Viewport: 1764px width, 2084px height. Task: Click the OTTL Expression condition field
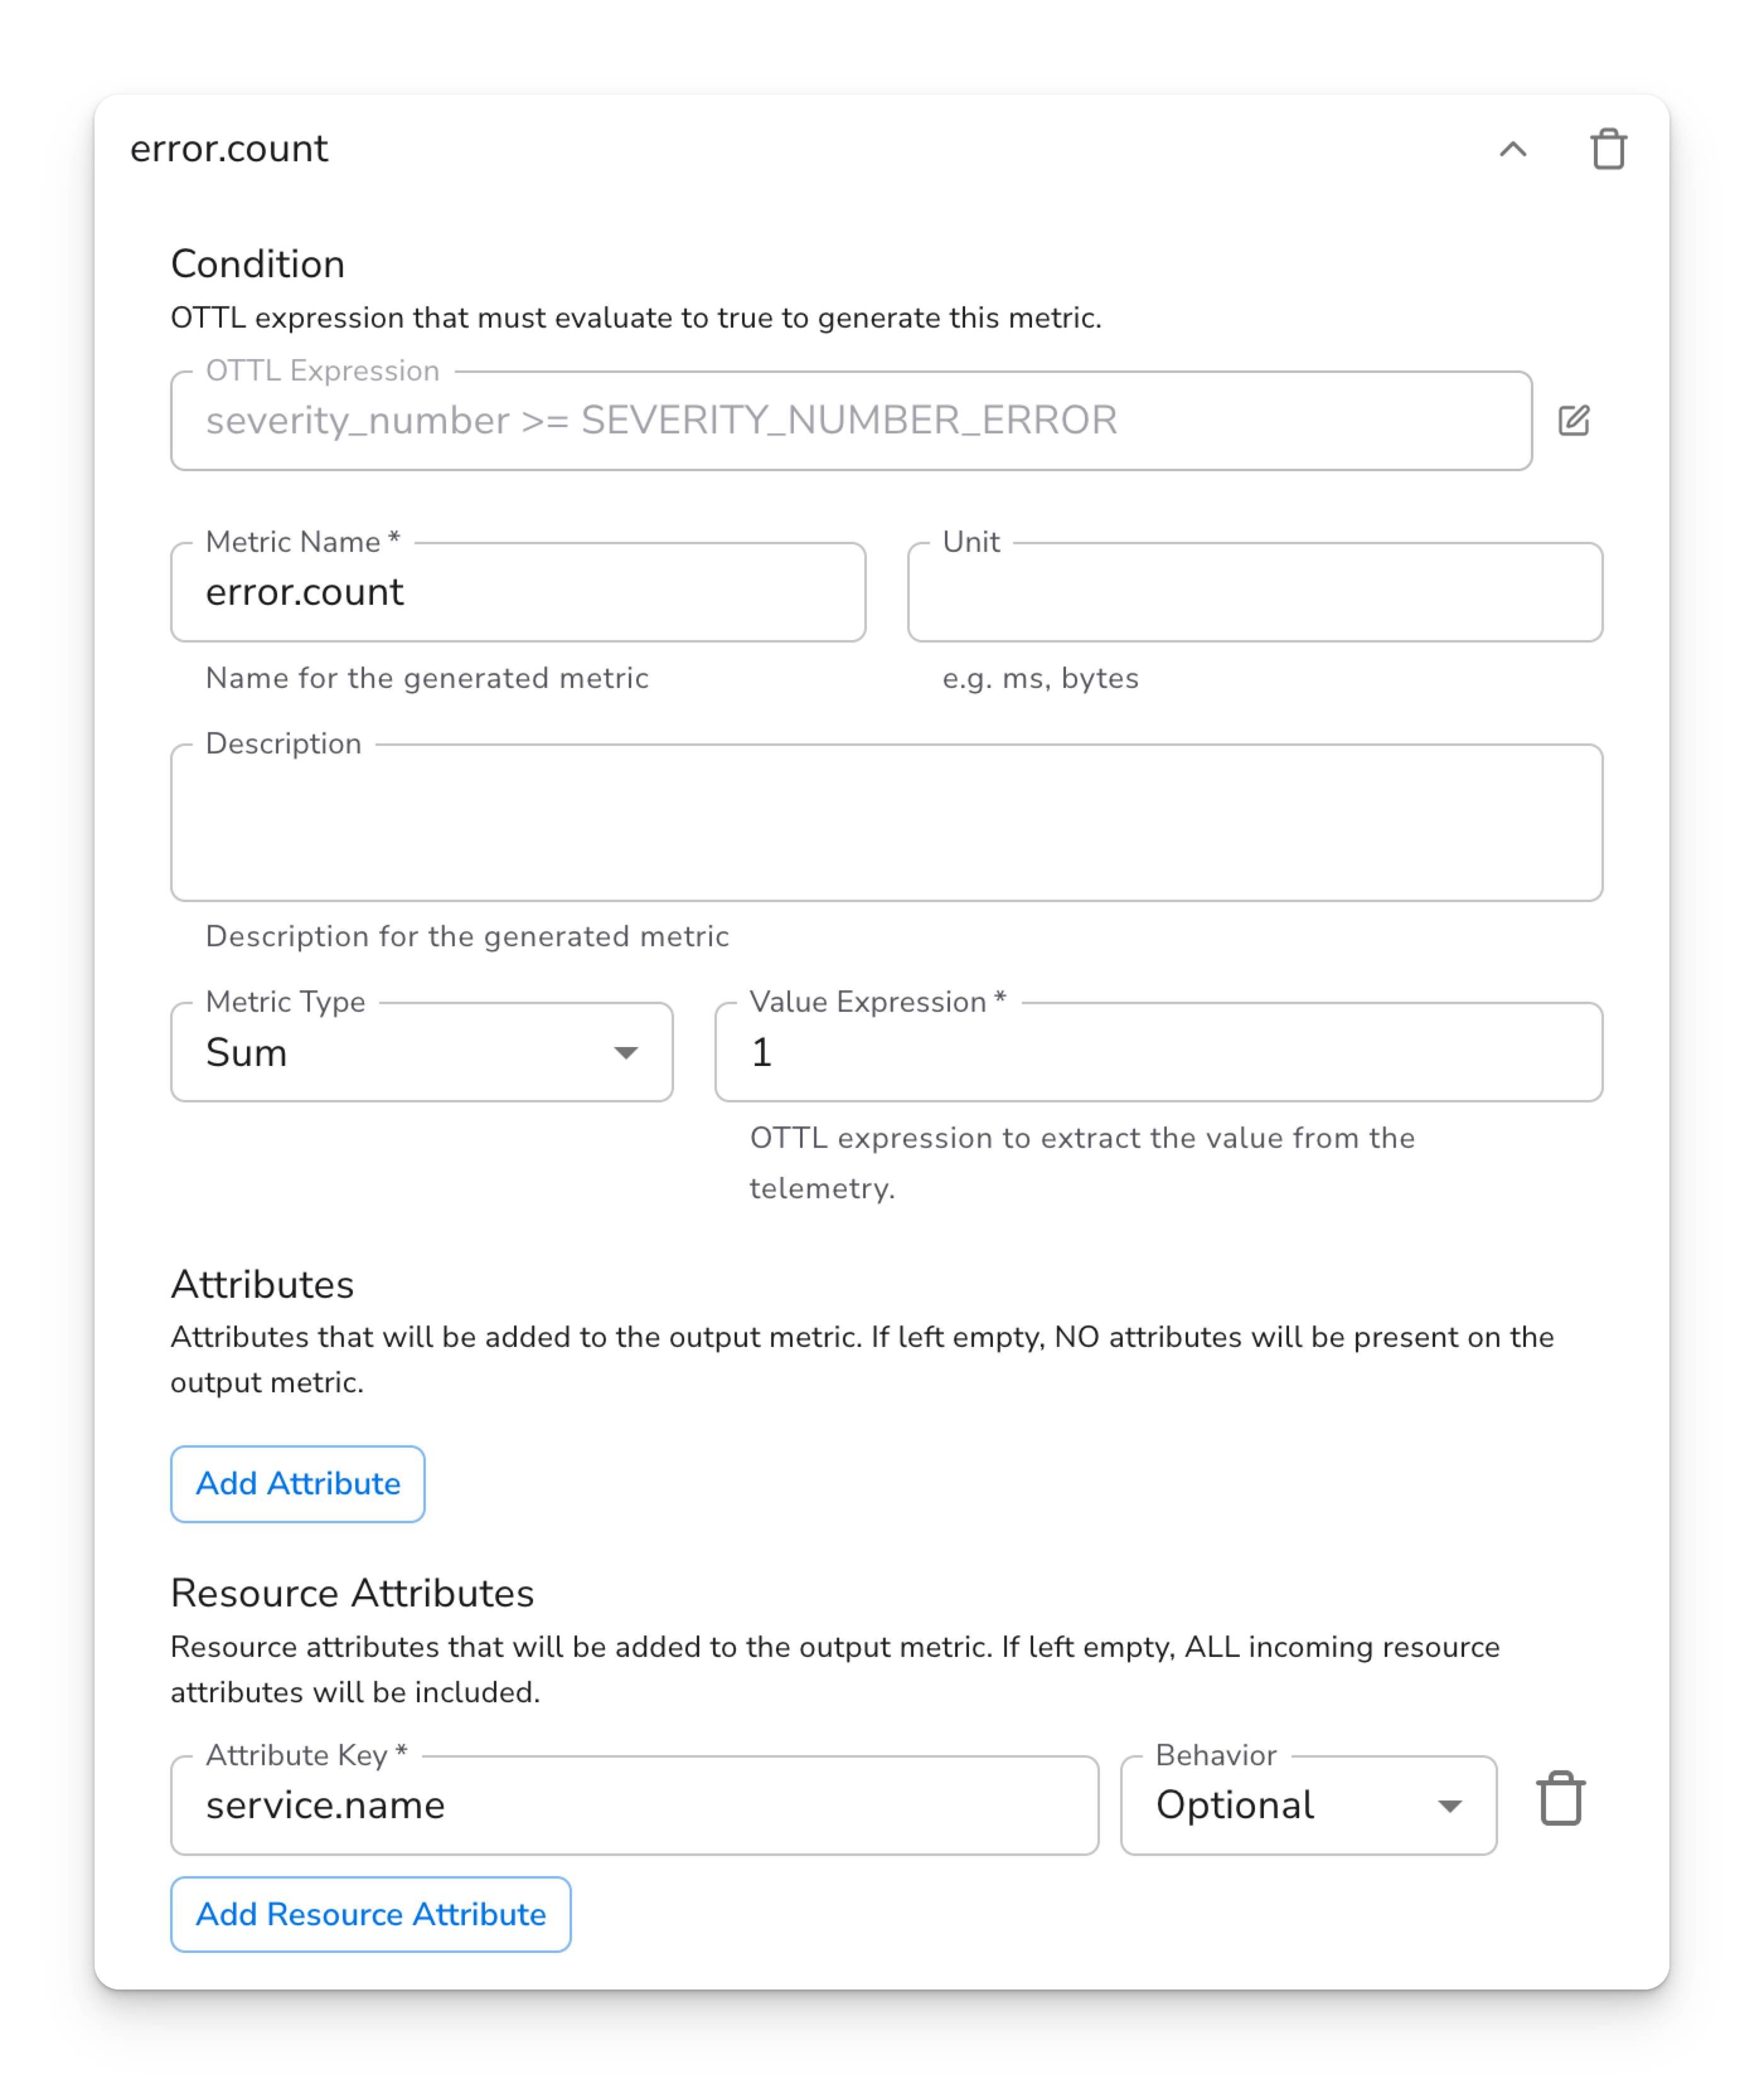[850, 421]
